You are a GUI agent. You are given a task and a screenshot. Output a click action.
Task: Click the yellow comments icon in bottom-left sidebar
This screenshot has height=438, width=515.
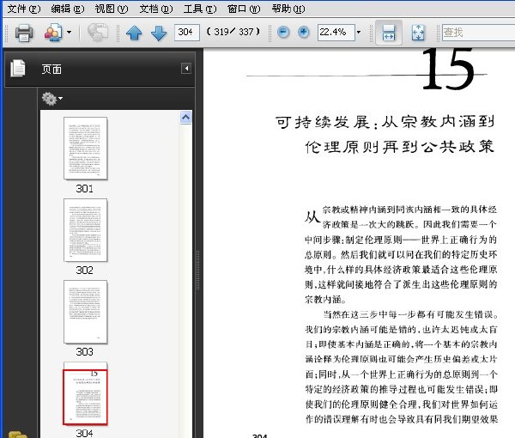click(x=17, y=435)
